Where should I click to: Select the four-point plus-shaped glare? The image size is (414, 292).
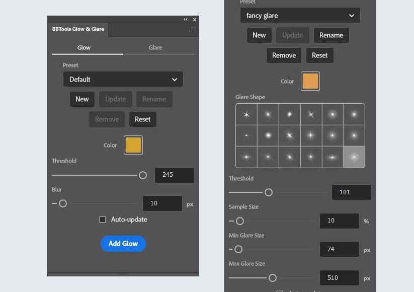coord(311,135)
